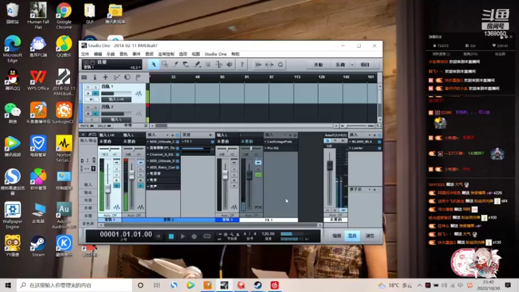Click the Play button in transport

click(182, 236)
